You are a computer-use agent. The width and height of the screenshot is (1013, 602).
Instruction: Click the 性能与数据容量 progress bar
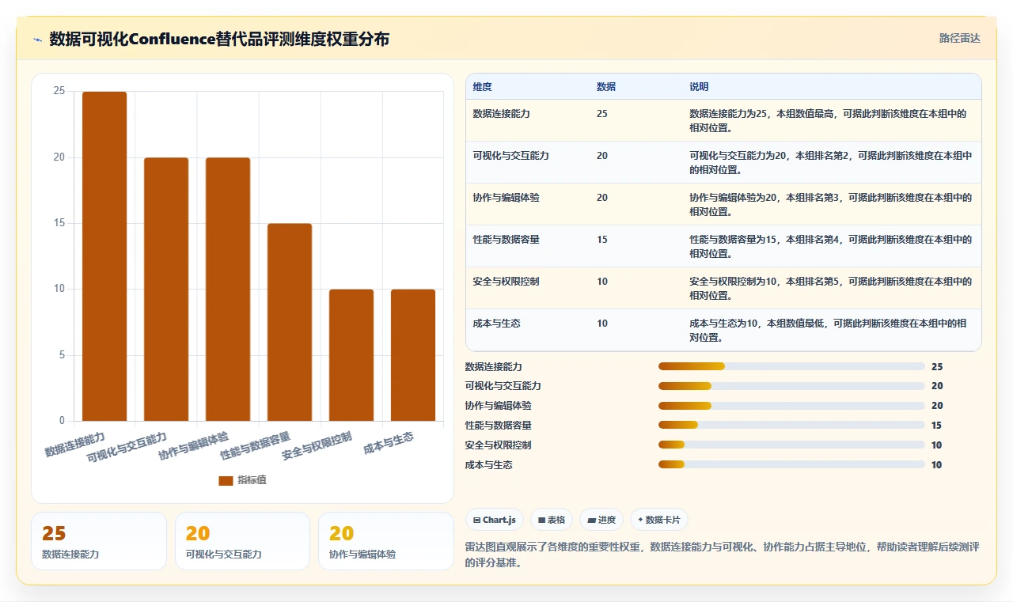(x=791, y=426)
